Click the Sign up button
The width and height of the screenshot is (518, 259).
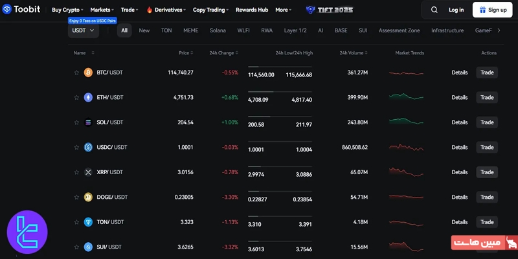coord(493,10)
